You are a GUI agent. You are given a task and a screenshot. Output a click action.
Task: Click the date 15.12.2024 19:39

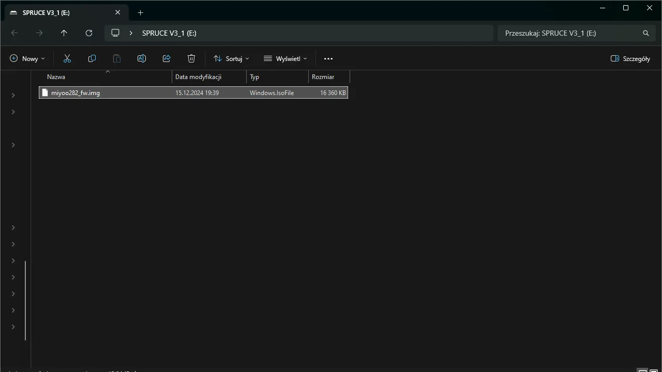pos(197,92)
